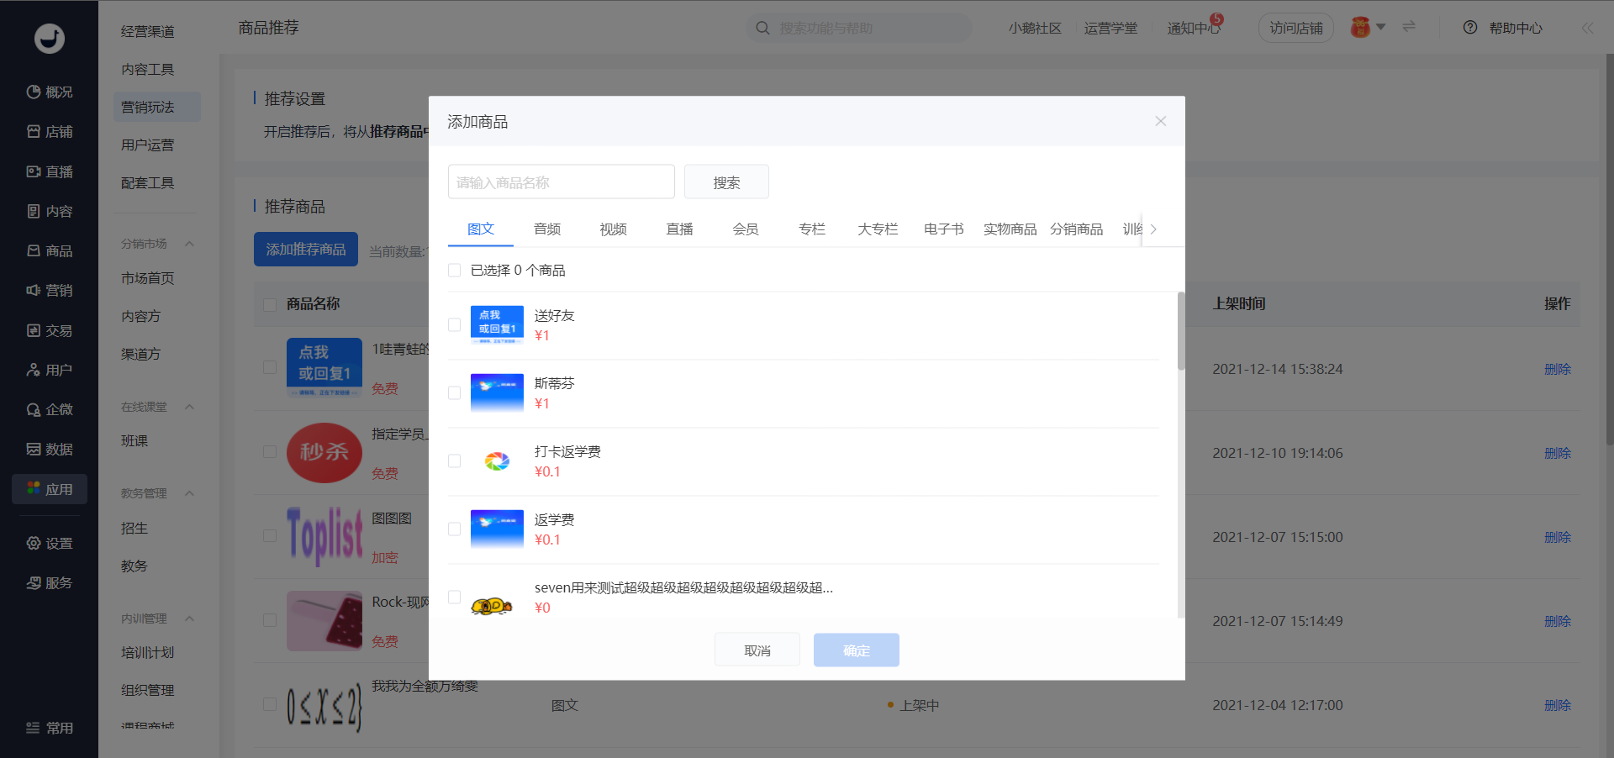1614x758 pixels.
Task: Click the 取消 cancel button
Action: [x=757, y=650]
